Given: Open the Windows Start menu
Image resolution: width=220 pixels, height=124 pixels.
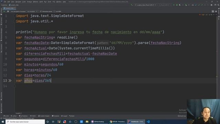Looking at the screenshot, I should [x=3, y=122].
